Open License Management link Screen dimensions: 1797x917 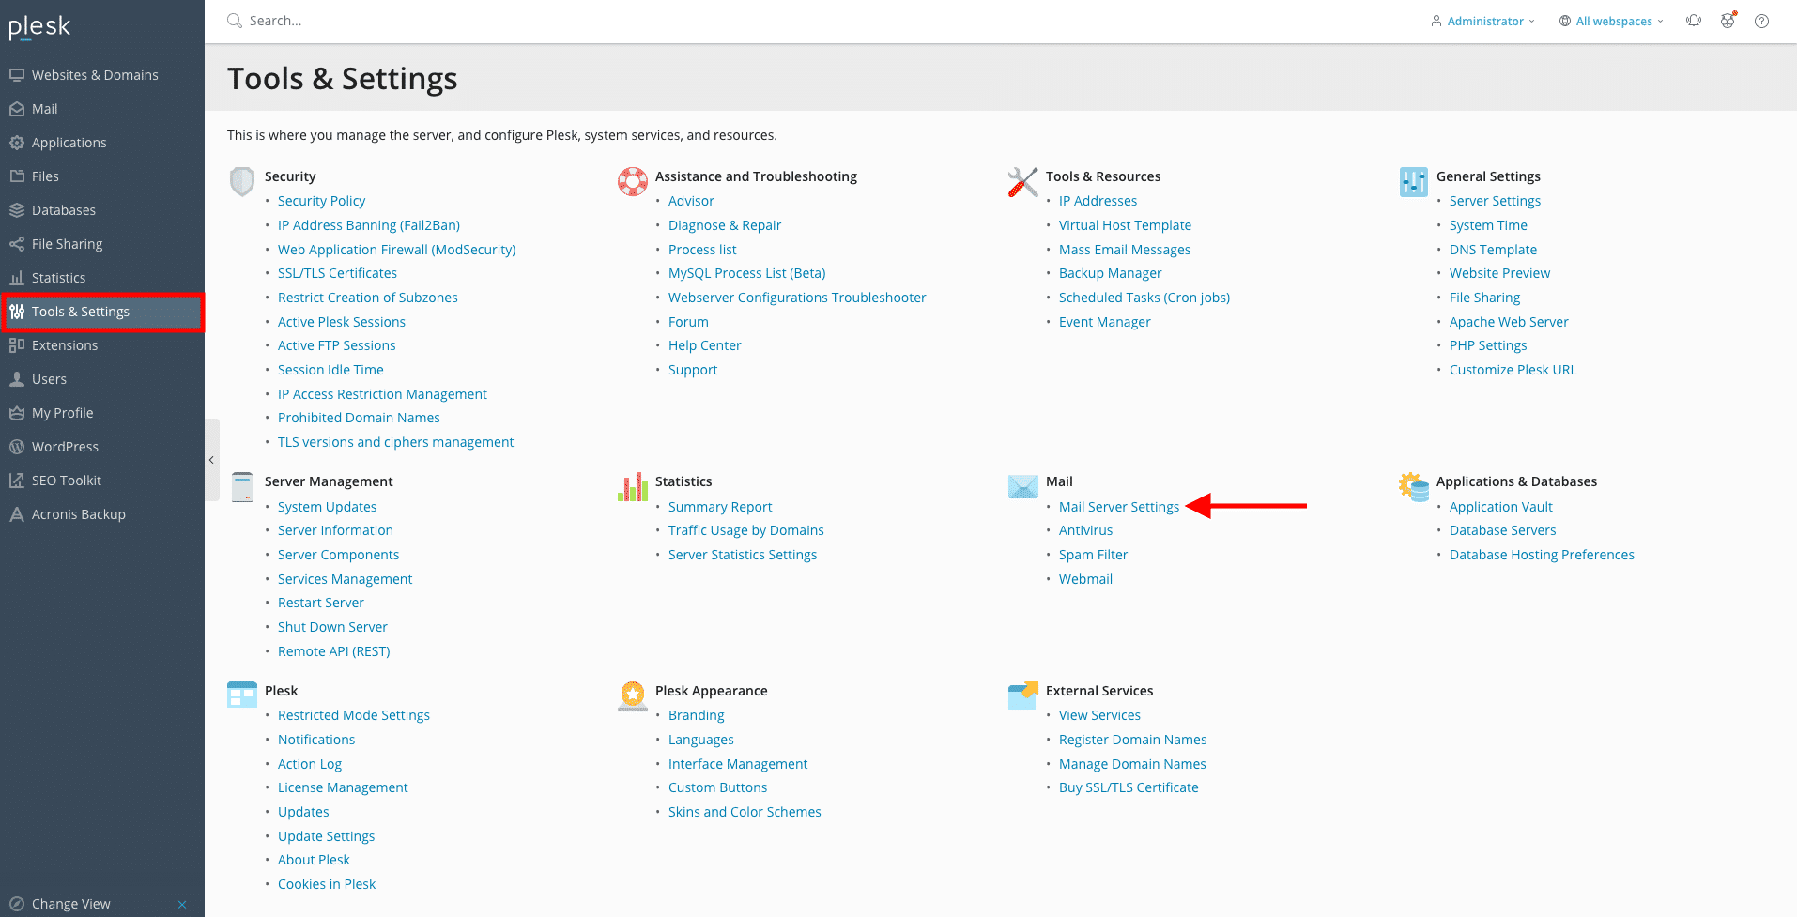tap(343, 787)
